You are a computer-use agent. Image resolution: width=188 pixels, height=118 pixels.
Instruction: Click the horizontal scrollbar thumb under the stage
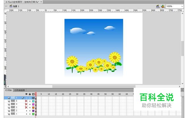tap(94, 86)
